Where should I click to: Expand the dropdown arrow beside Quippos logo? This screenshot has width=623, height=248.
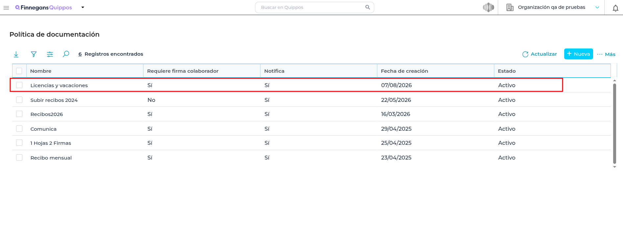coord(83,7)
